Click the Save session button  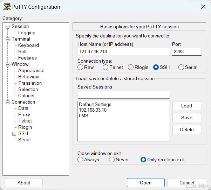click(186, 118)
